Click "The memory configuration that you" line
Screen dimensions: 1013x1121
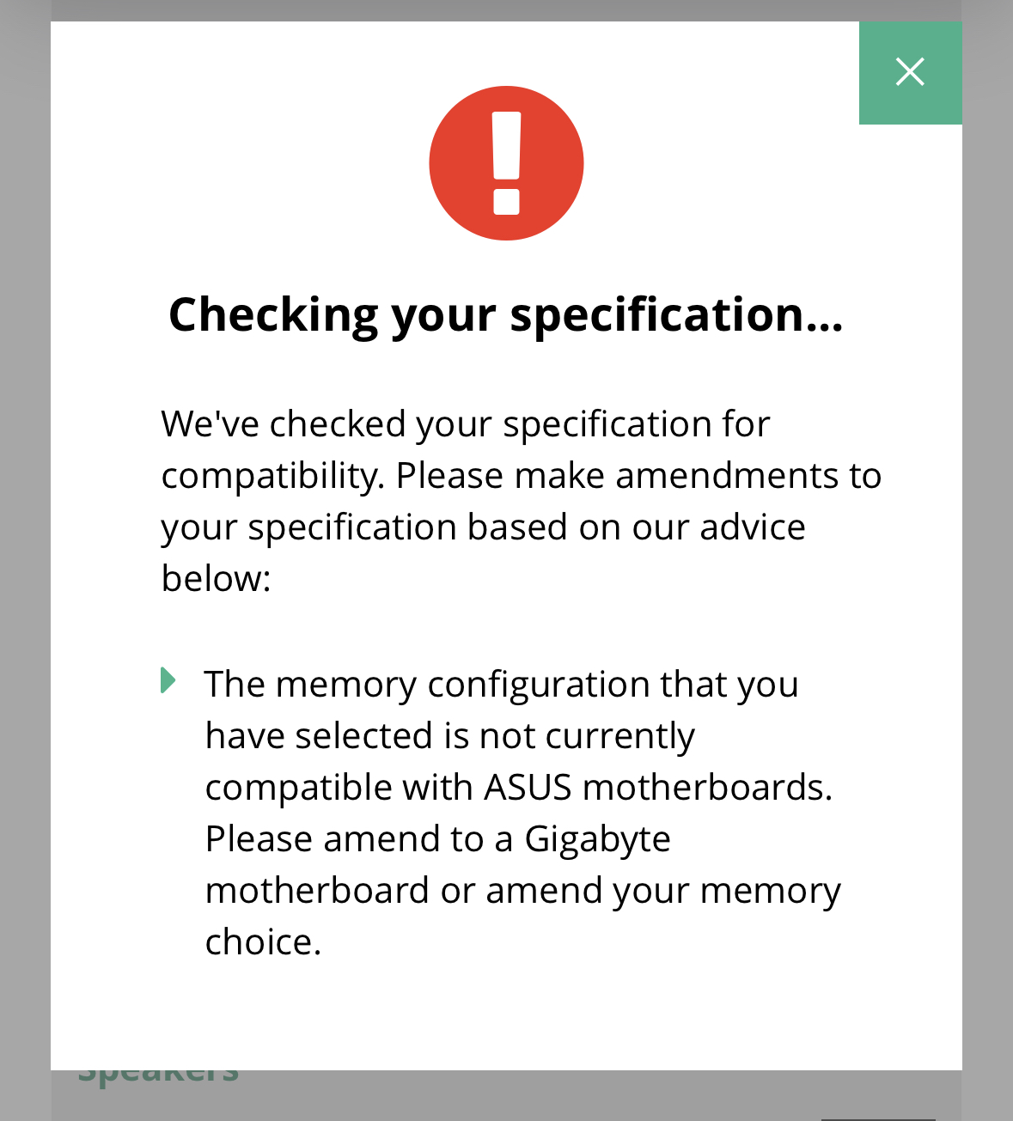pos(502,685)
